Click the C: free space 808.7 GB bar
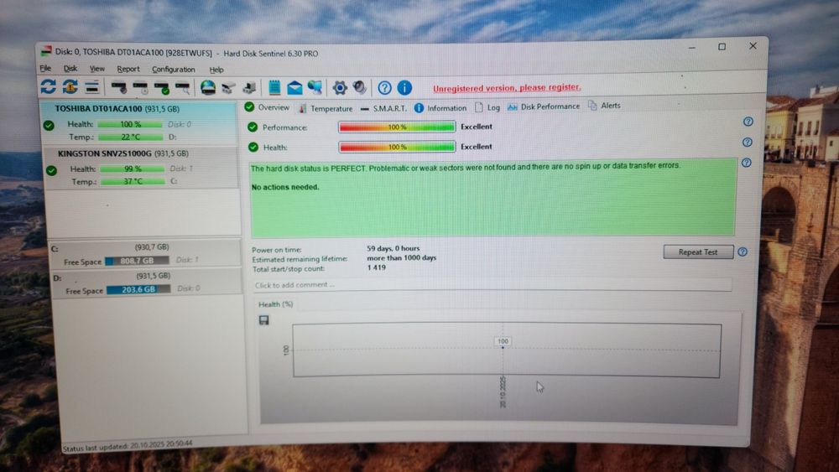This screenshot has width=839, height=472. (x=137, y=261)
